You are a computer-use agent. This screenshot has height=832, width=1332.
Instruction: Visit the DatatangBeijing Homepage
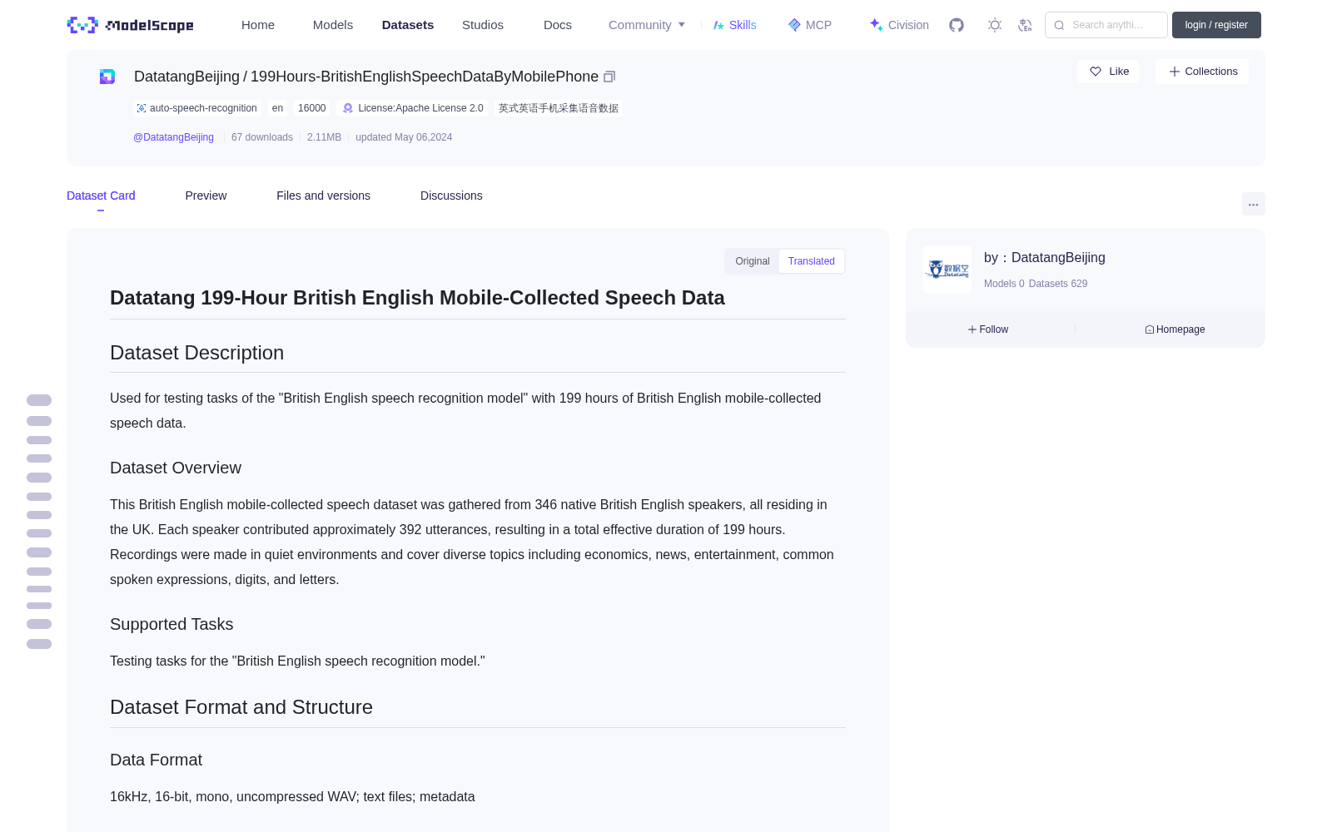pyautogui.click(x=1175, y=329)
